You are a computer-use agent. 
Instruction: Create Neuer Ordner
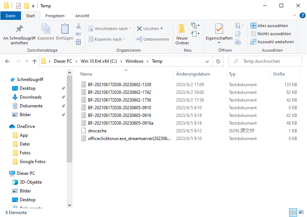[x=182, y=34]
